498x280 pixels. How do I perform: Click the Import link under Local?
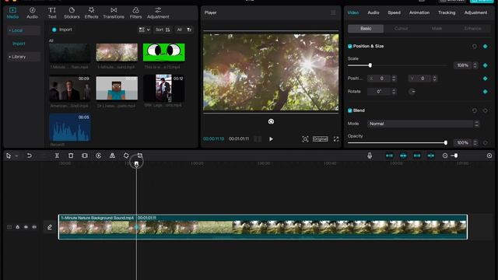tap(19, 44)
